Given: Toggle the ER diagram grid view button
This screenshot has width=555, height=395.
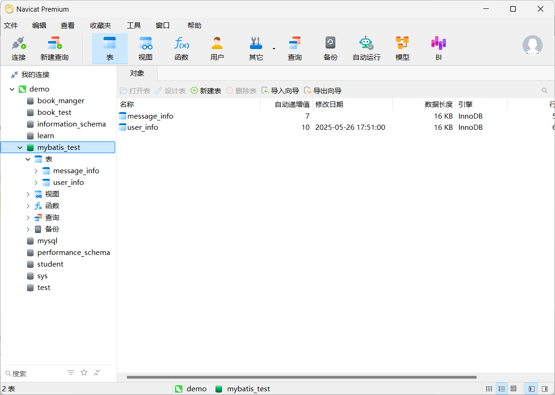Looking at the screenshot, I should click(513, 388).
